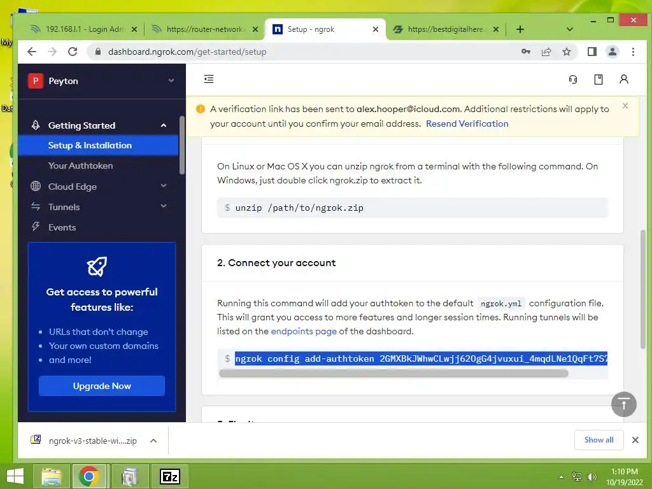The height and width of the screenshot is (489, 652).
Task: Click the browser back arrow
Action: click(x=32, y=52)
